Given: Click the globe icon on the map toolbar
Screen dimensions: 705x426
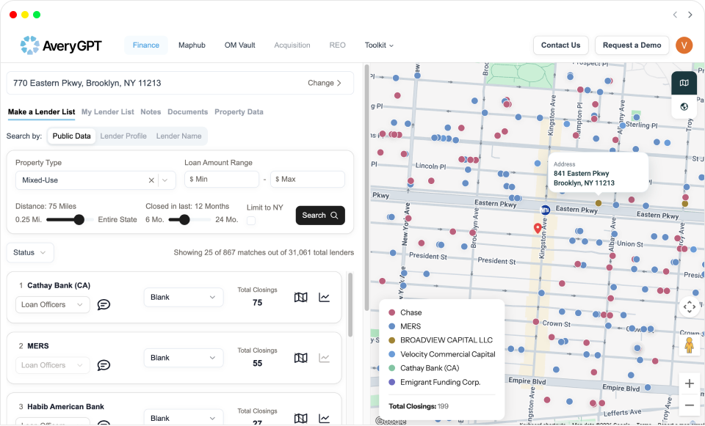Looking at the screenshot, I should pos(684,106).
